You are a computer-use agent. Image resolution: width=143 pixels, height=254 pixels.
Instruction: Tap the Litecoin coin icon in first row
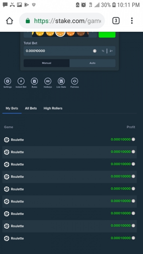[133, 139]
